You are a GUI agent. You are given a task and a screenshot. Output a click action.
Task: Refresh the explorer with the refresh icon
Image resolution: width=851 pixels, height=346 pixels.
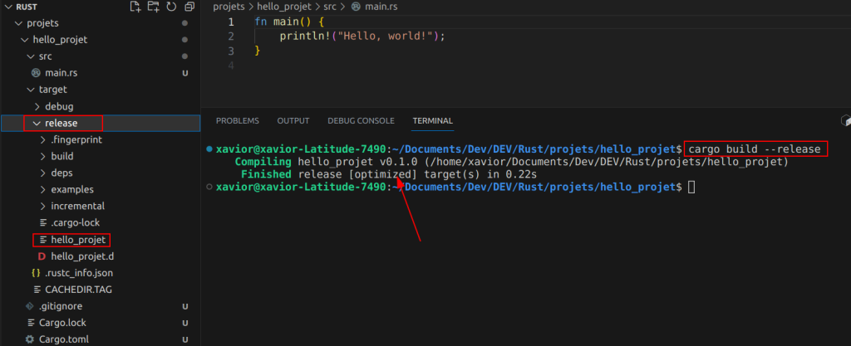coord(171,7)
